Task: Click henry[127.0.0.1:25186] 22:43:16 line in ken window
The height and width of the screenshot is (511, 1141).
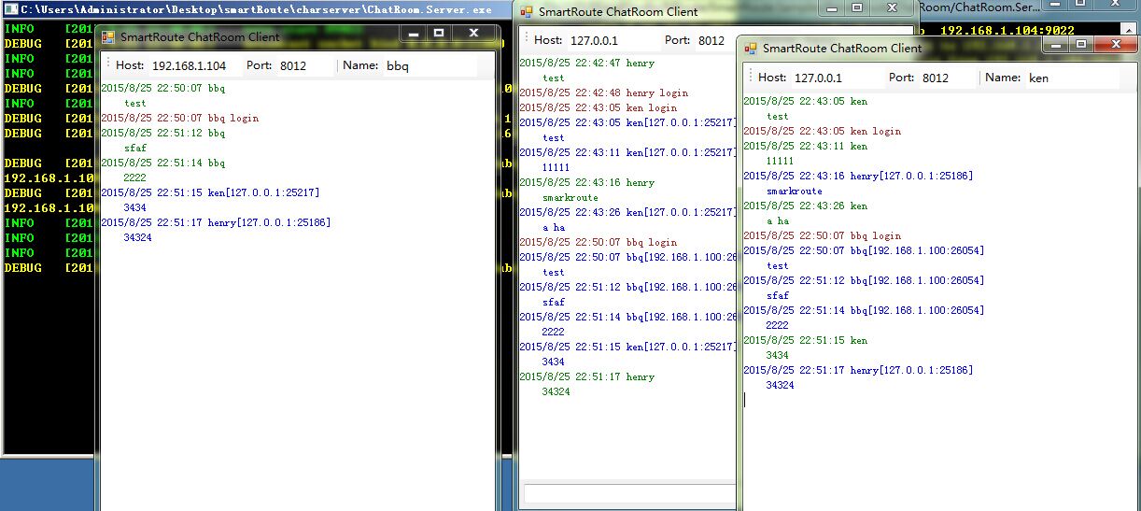Action: point(858,177)
